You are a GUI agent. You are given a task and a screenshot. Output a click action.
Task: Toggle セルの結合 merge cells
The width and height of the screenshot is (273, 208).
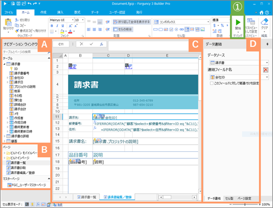(123, 29)
